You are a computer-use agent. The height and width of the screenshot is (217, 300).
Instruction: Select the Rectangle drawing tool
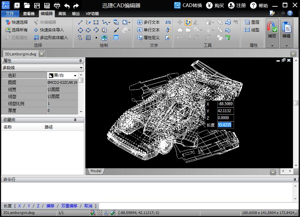click(96, 22)
